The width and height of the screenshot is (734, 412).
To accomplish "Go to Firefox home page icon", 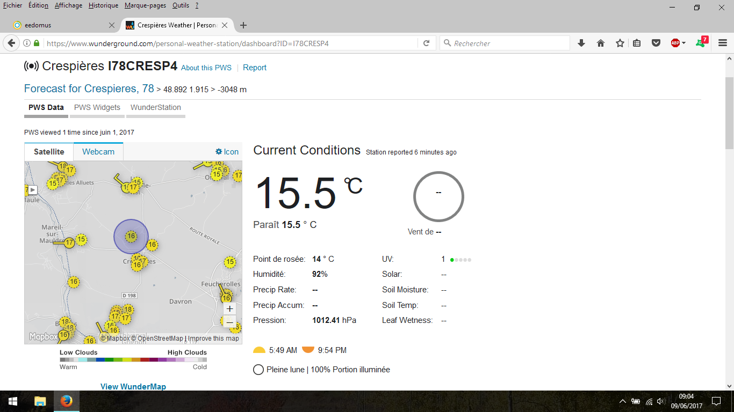I will pos(601,43).
